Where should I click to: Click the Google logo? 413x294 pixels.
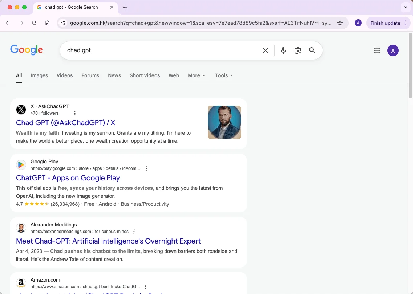pyautogui.click(x=27, y=50)
